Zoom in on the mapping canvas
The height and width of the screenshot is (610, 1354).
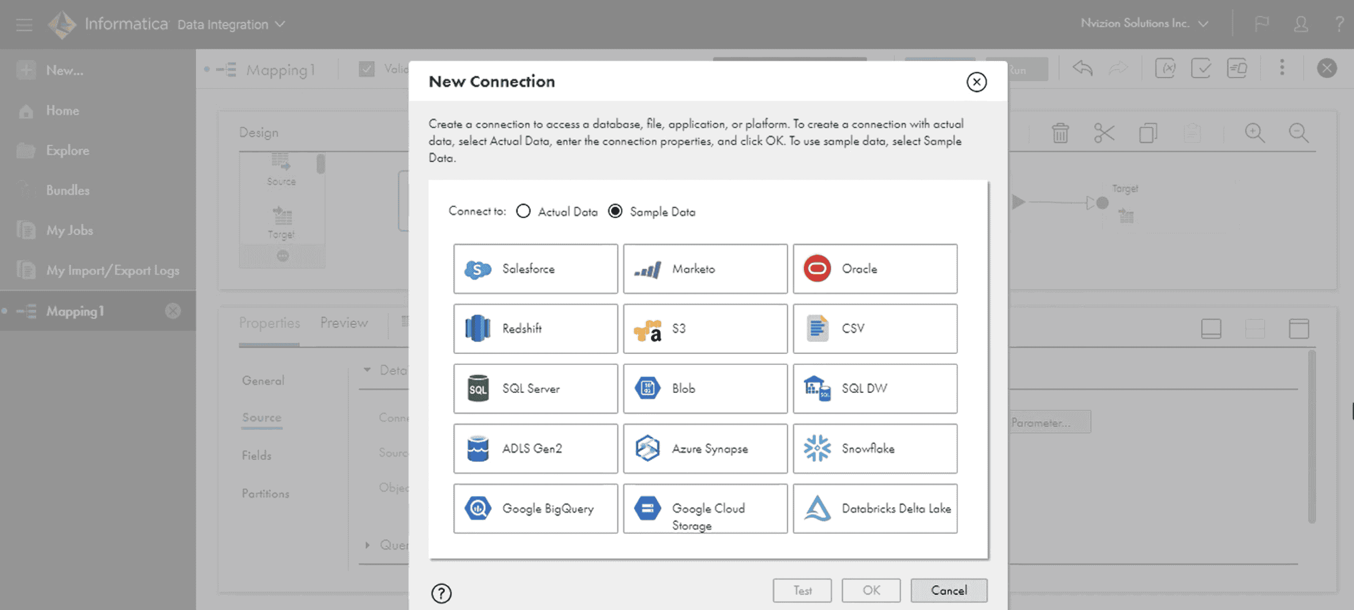1254,133
